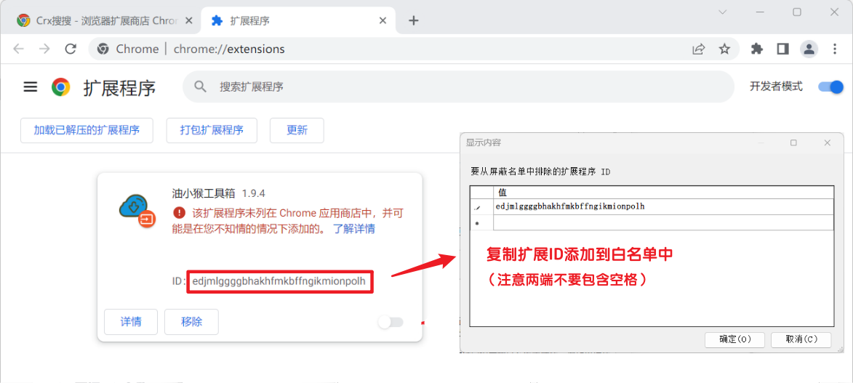This screenshot has height=383, width=853.
Task: Click the share page icon
Action: coord(698,49)
